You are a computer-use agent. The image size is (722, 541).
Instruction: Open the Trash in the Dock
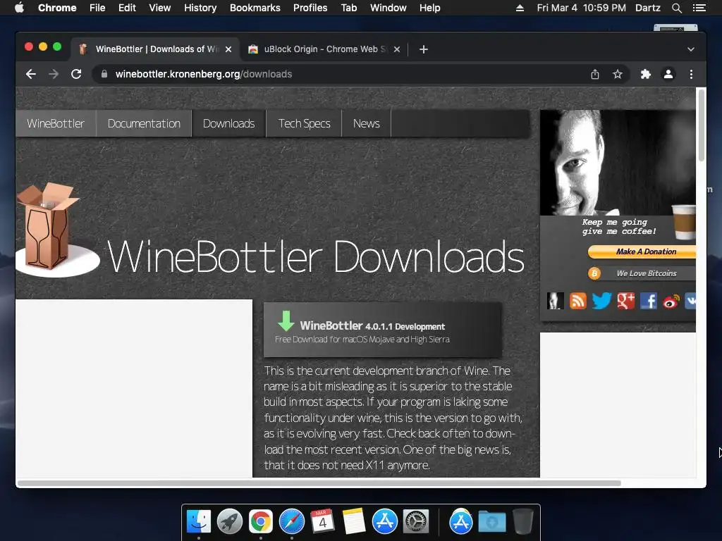point(522,521)
